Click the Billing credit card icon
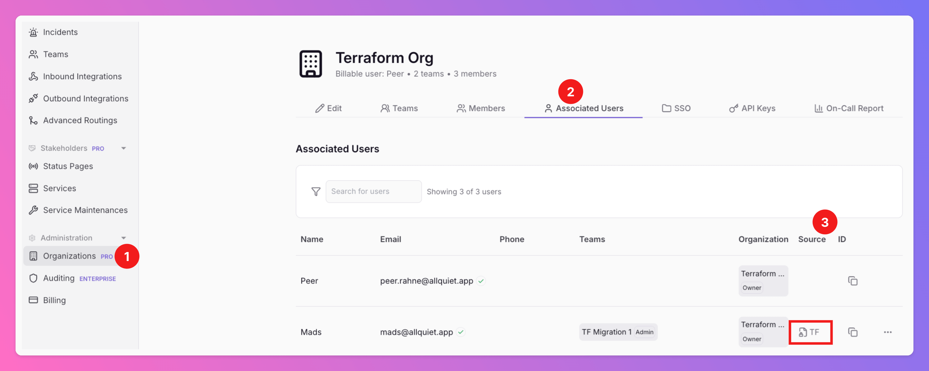This screenshot has height=371, width=929. pos(33,300)
